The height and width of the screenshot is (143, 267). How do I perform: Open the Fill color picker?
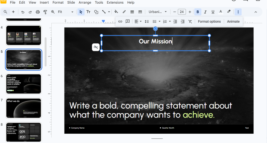[116, 12]
